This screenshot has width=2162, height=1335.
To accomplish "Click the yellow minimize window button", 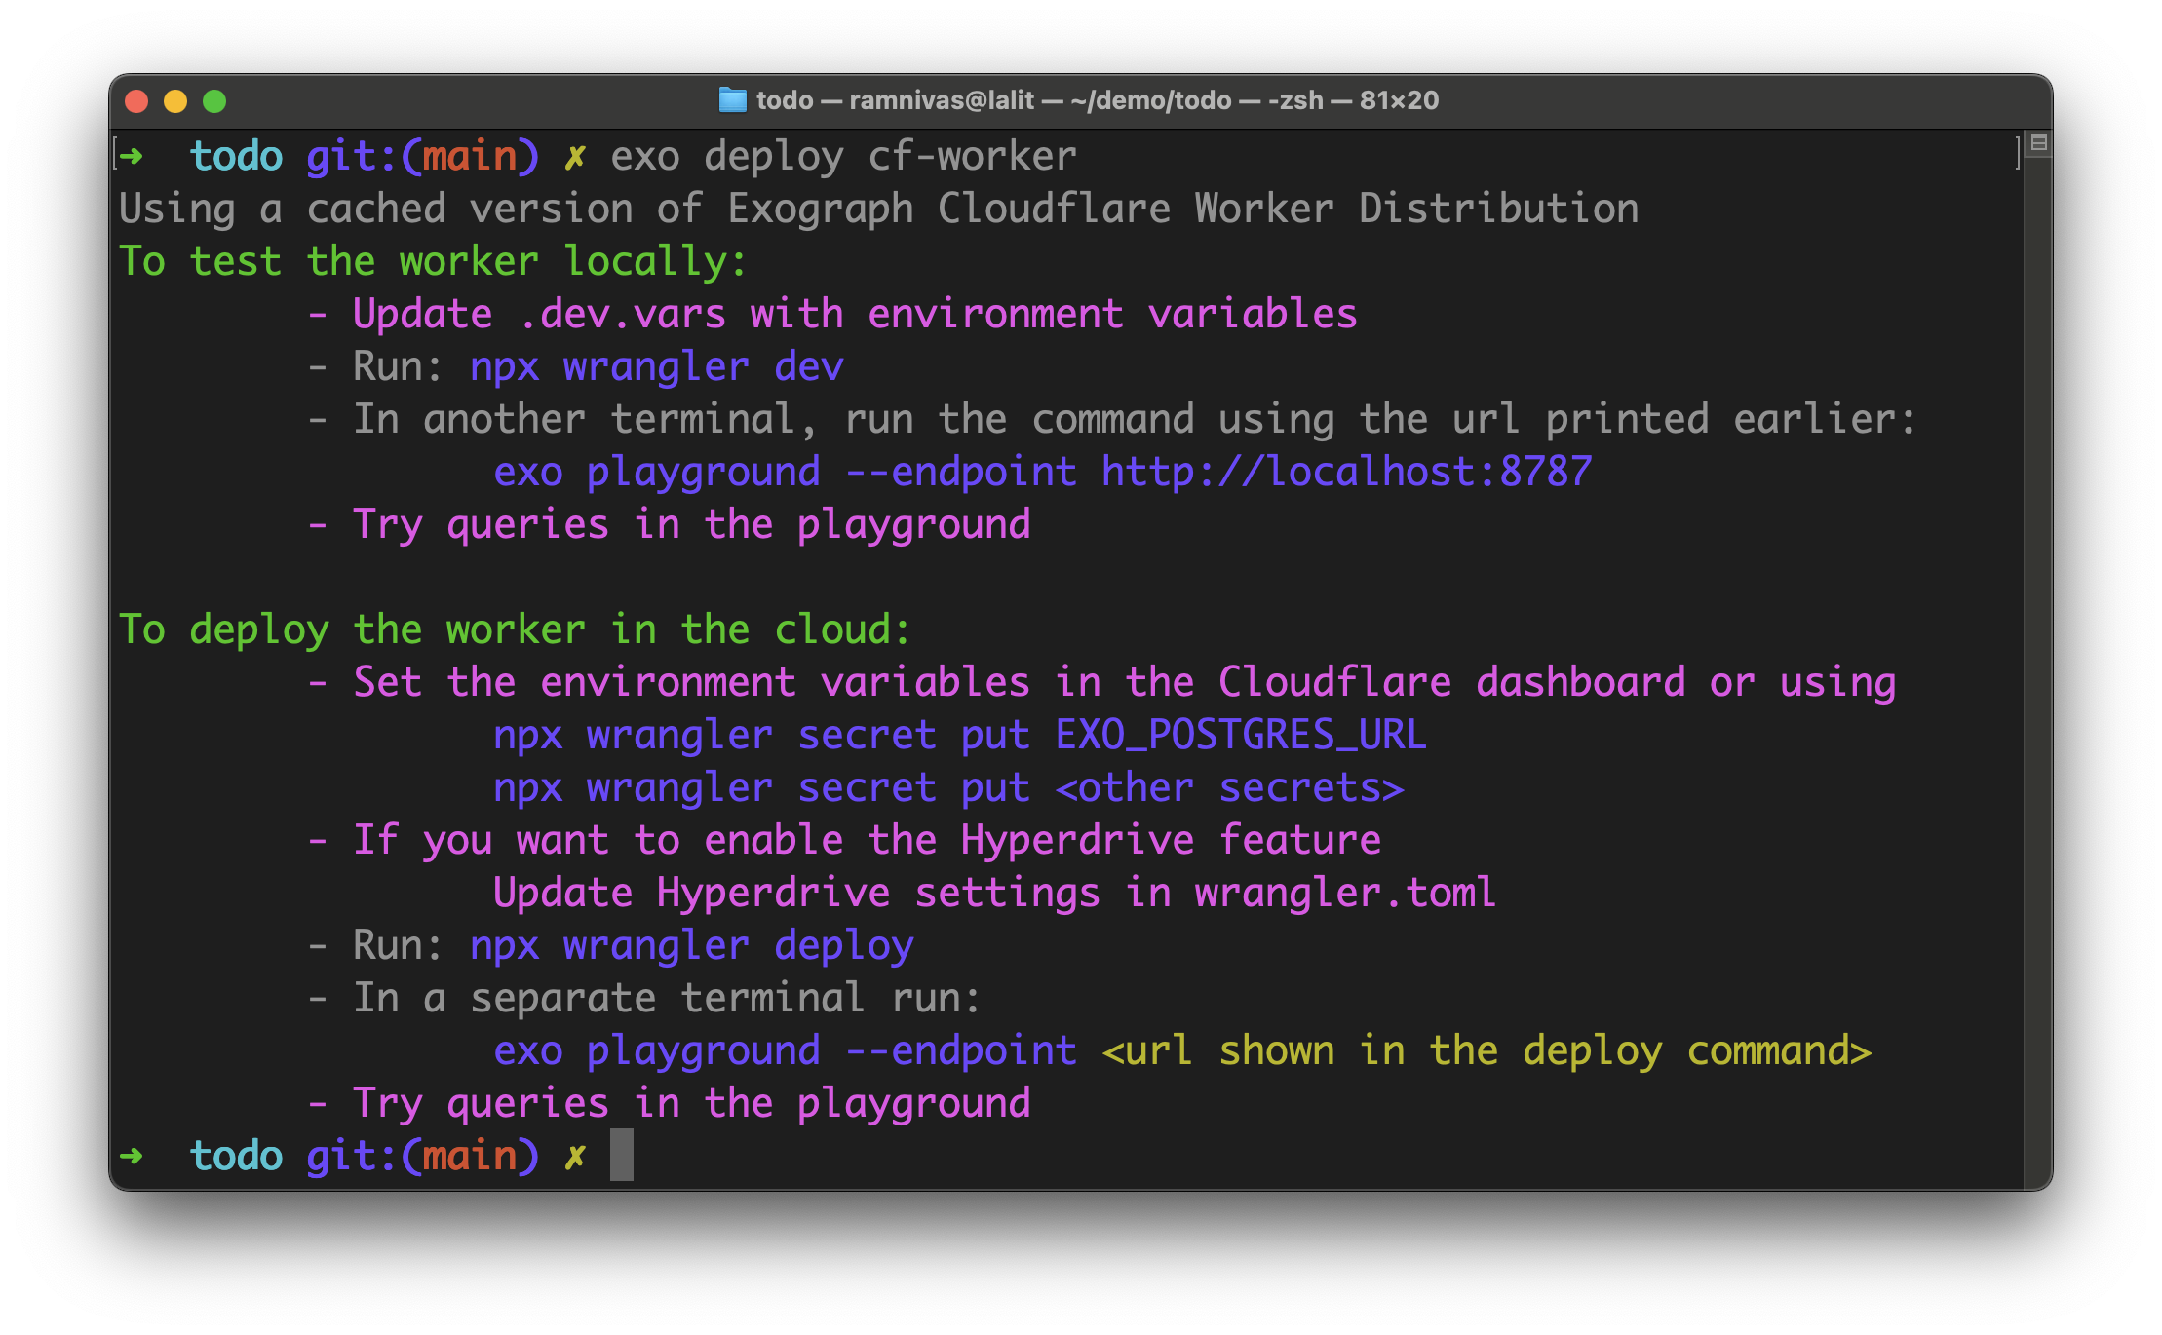I will coord(175,101).
